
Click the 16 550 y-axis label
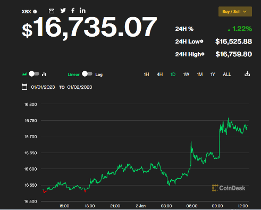(x=31, y=185)
